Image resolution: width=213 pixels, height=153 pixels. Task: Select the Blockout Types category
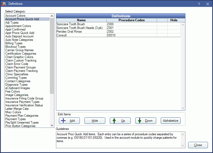pyautogui.click(x=27, y=47)
